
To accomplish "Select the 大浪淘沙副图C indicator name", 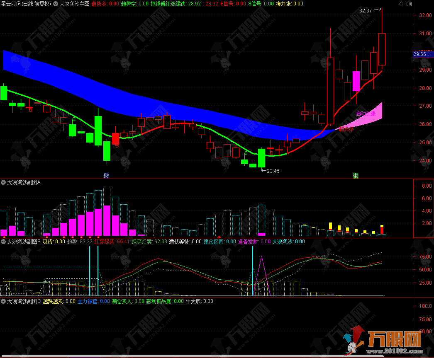I will click(24, 301).
